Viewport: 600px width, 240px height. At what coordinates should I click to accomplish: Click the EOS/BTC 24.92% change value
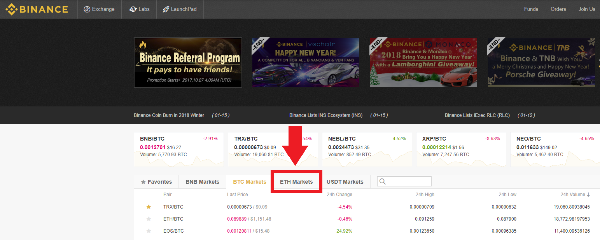click(x=344, y=231)
